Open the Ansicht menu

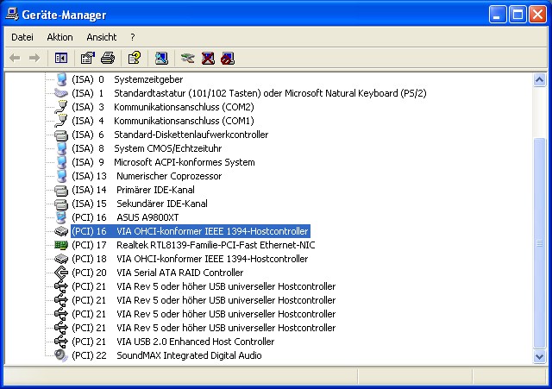click(102, 37)
